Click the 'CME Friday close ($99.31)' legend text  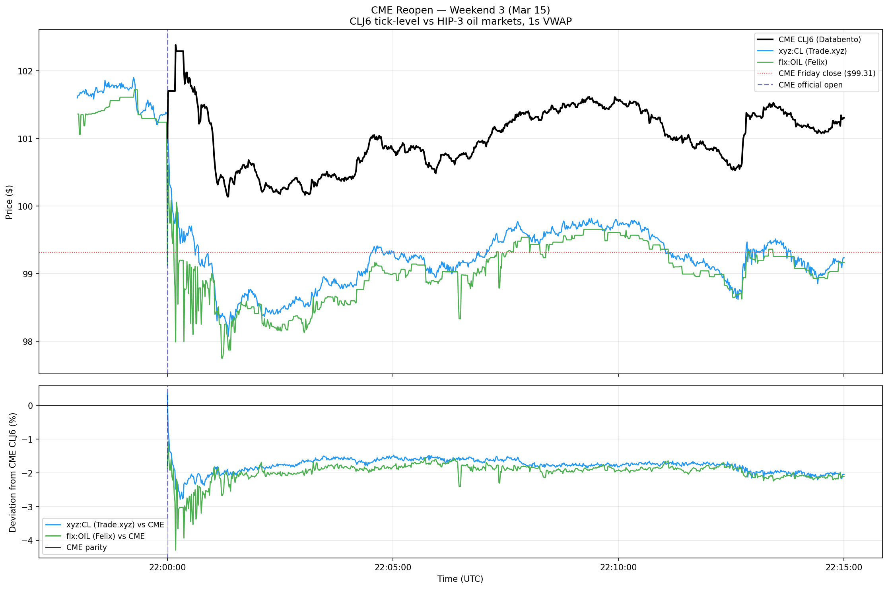tap(827, 73)
